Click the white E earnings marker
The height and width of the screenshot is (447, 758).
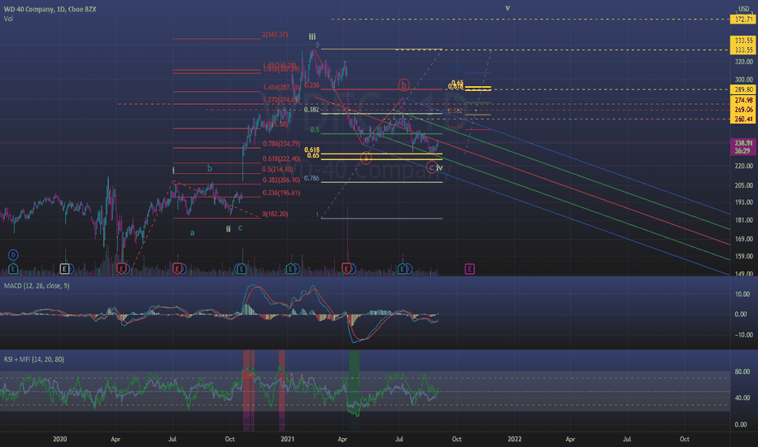(64, 269)
